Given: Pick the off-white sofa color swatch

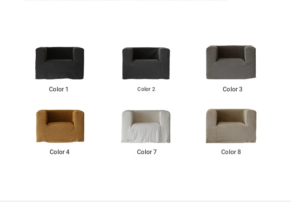Looking at the screenshot, I should click(146, 127).
